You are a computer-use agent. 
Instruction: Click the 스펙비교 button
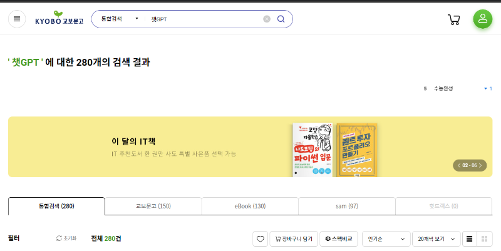click(x=339, y=239)
